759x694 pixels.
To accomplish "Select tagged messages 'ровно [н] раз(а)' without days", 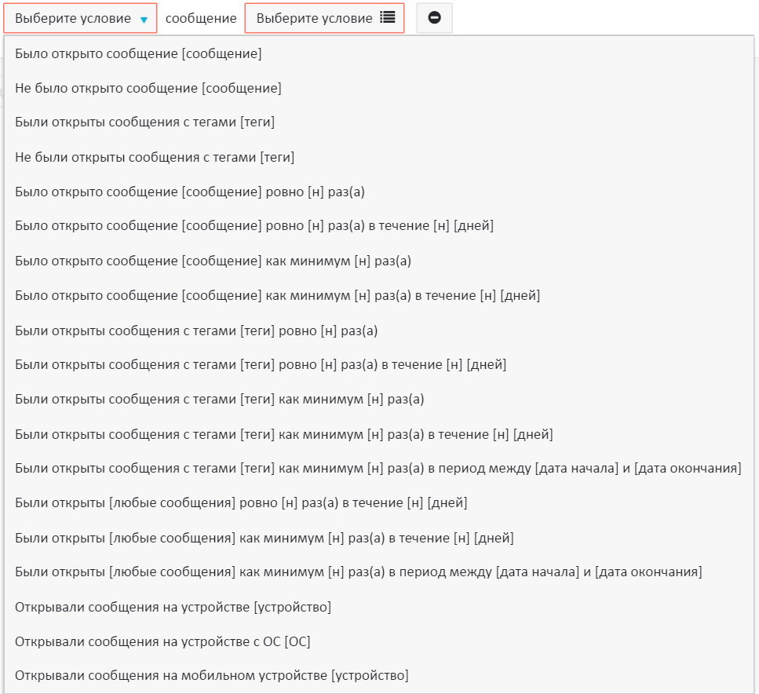I will 196,331.
